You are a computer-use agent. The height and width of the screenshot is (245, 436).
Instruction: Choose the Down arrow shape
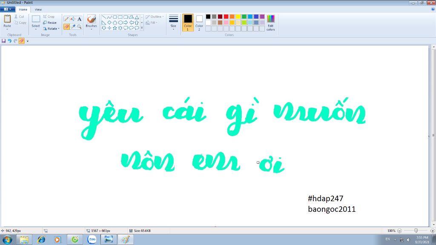click(104, 28)
